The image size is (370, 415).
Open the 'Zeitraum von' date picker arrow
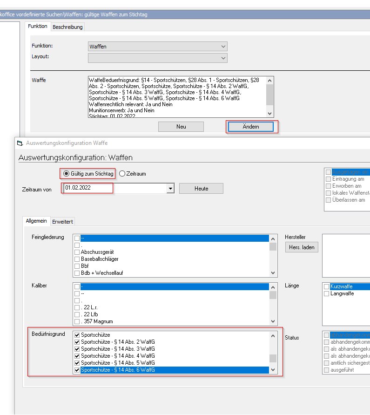[x=170, y=189]
